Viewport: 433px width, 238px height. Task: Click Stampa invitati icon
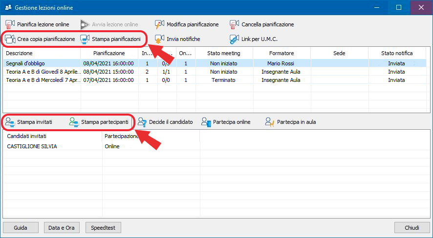point(10,122)
